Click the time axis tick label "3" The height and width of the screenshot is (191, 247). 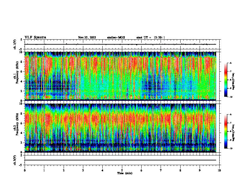pos(83,170)
